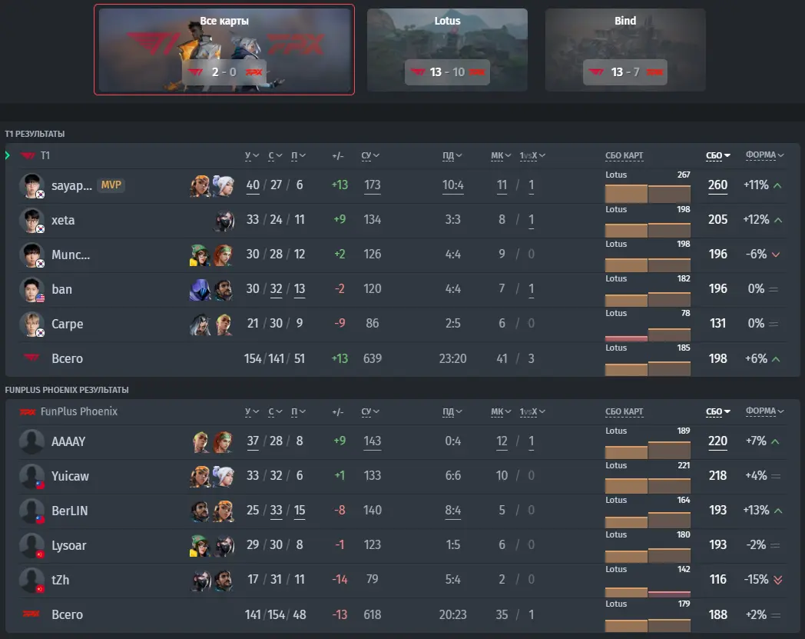The height and width of the screenshot is (639, 805).
Task: Sort T1 table by ФОРМА column
Action: tap(764, 155)
